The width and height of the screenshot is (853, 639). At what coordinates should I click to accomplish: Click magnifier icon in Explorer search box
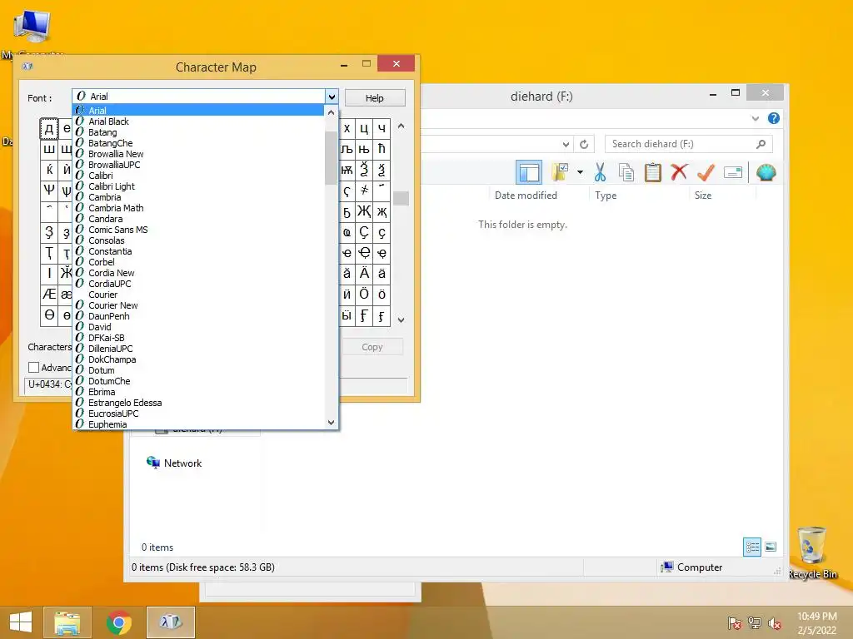[761, 144]
